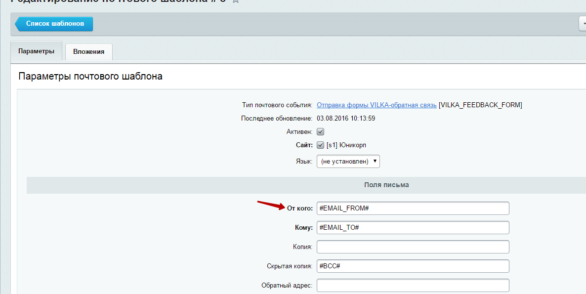Click the От кого input field

tap(413, 209)
